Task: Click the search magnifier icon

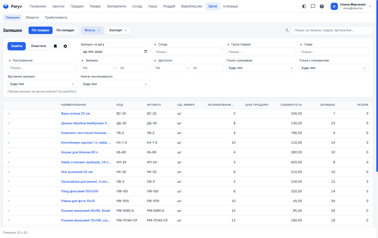Action: pyautogui.click(x=287, y=30)
